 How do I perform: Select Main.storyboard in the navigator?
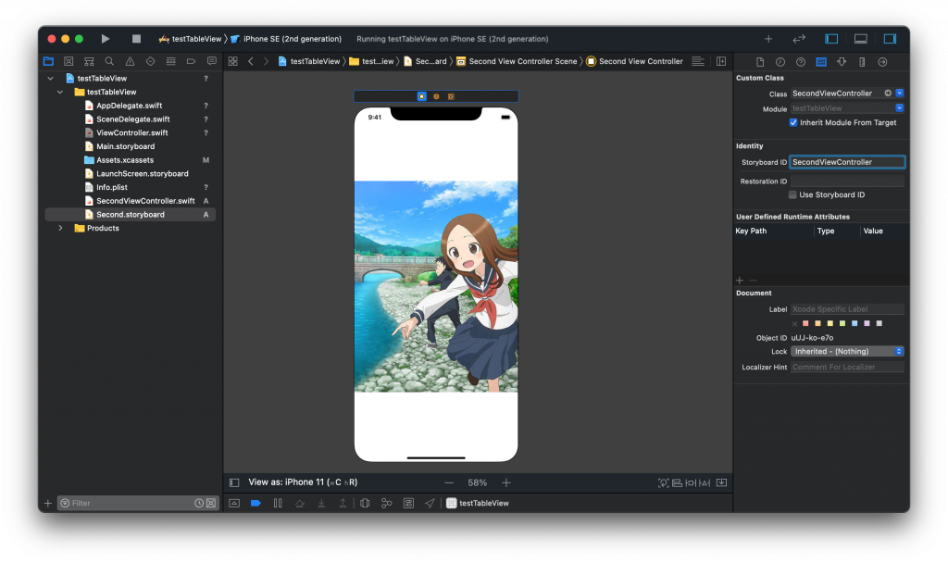[125, 146]
